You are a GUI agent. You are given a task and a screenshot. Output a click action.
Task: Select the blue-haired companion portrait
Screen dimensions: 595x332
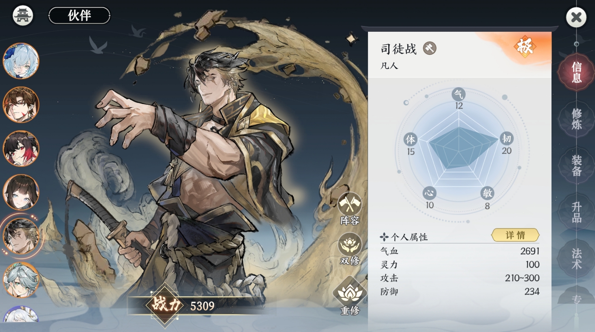click(x=21, y=61)
